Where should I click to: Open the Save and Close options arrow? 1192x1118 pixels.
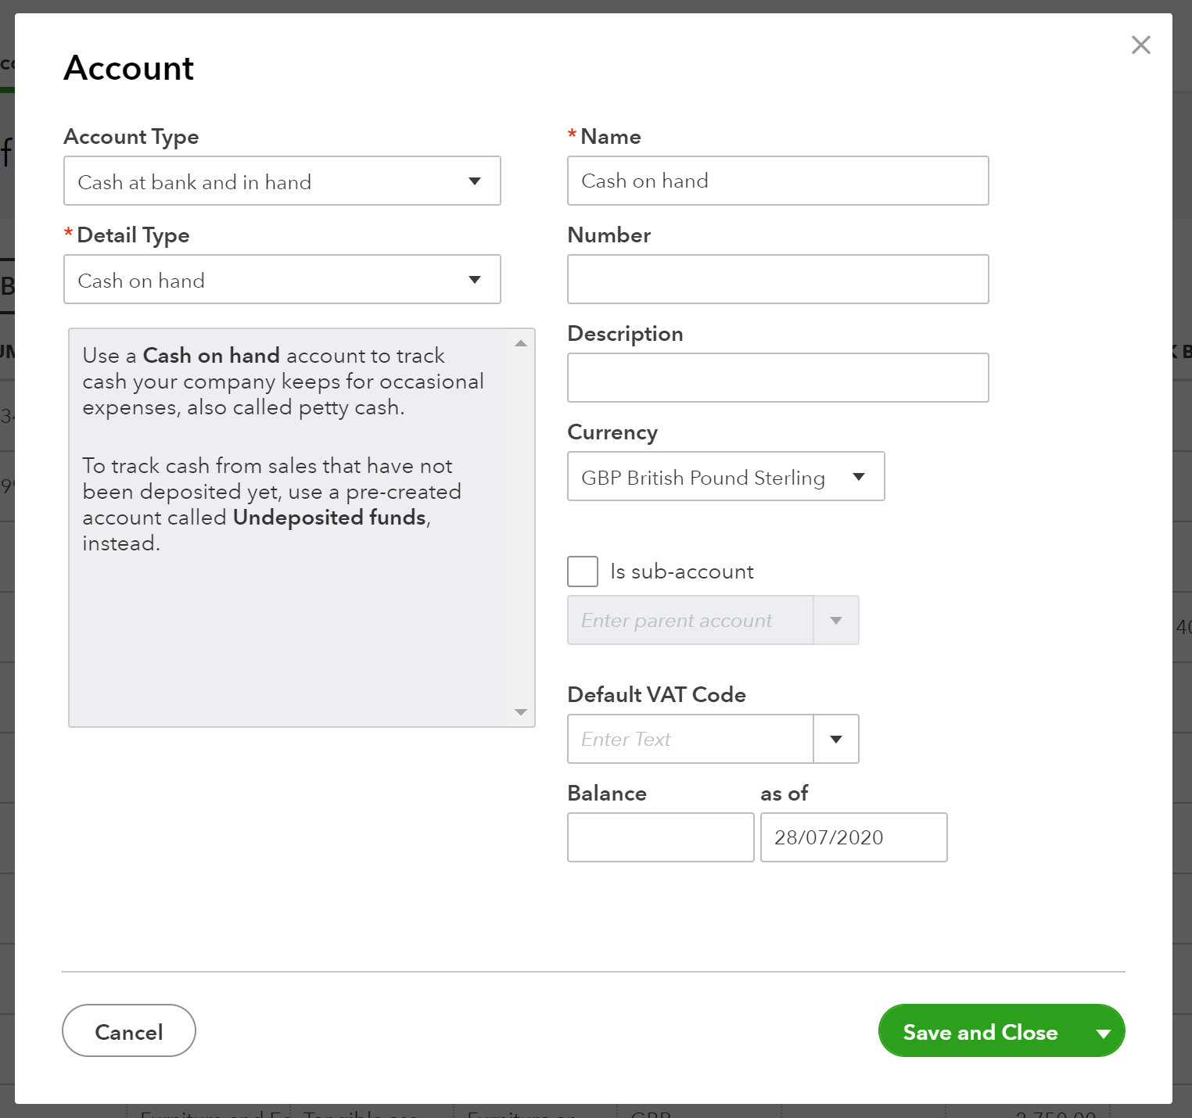click(x=1104, y=1031)
